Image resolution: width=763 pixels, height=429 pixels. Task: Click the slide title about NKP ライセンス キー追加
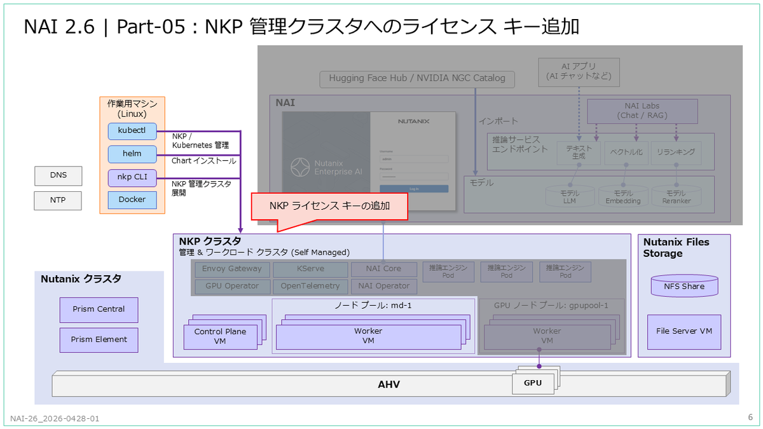[301, 27]
